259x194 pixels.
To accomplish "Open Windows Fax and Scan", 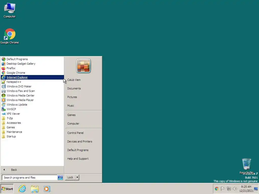I will (x=32, y=91).
